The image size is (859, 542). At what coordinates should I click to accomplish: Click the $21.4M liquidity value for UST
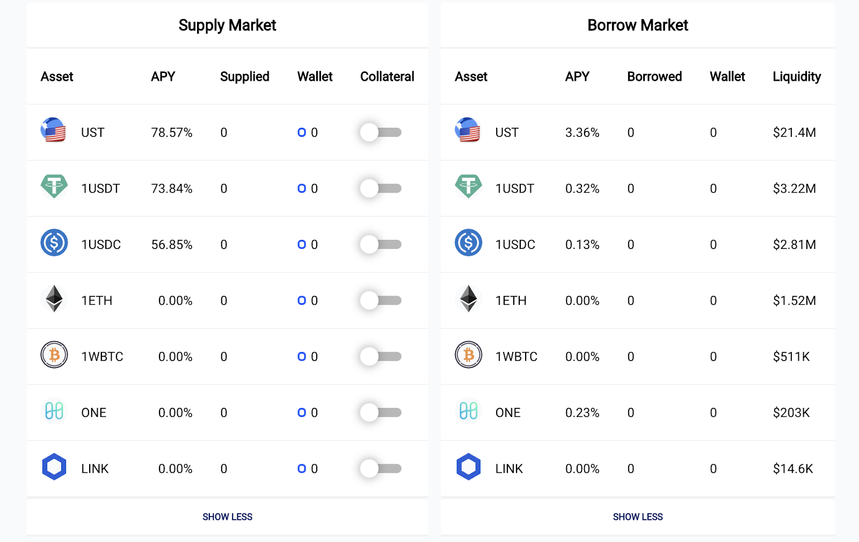pyautogui.click(x=794, y=133)
